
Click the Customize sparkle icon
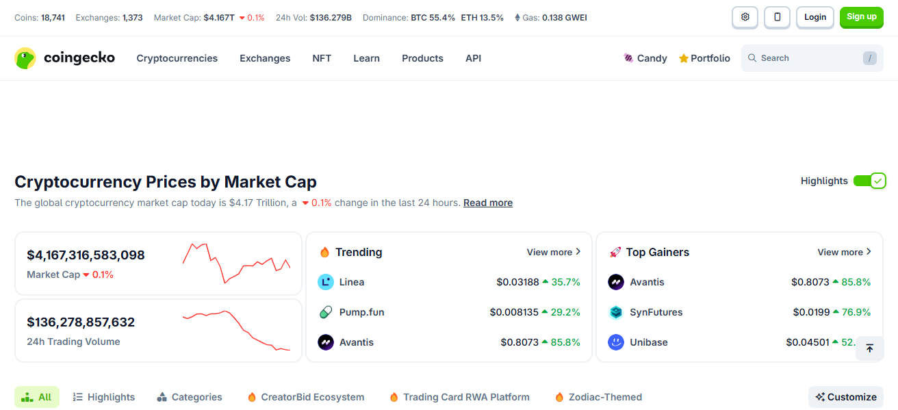[820, 397]
